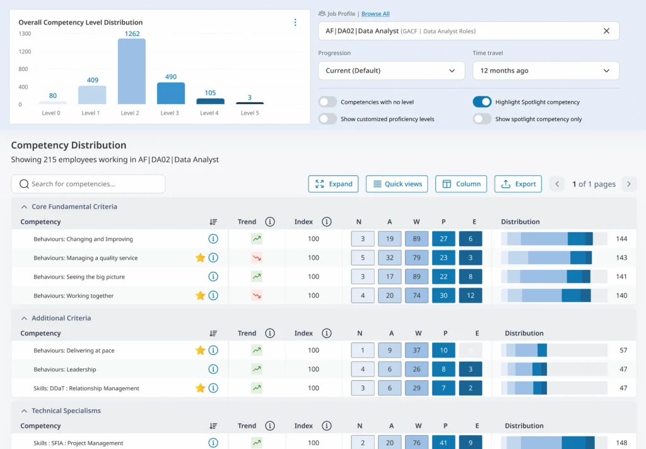The width and height of the screenshot is (646, 449).
Task: Select P count 41 for Project Management
Action: pyautogui.click(x=443, y=443)
